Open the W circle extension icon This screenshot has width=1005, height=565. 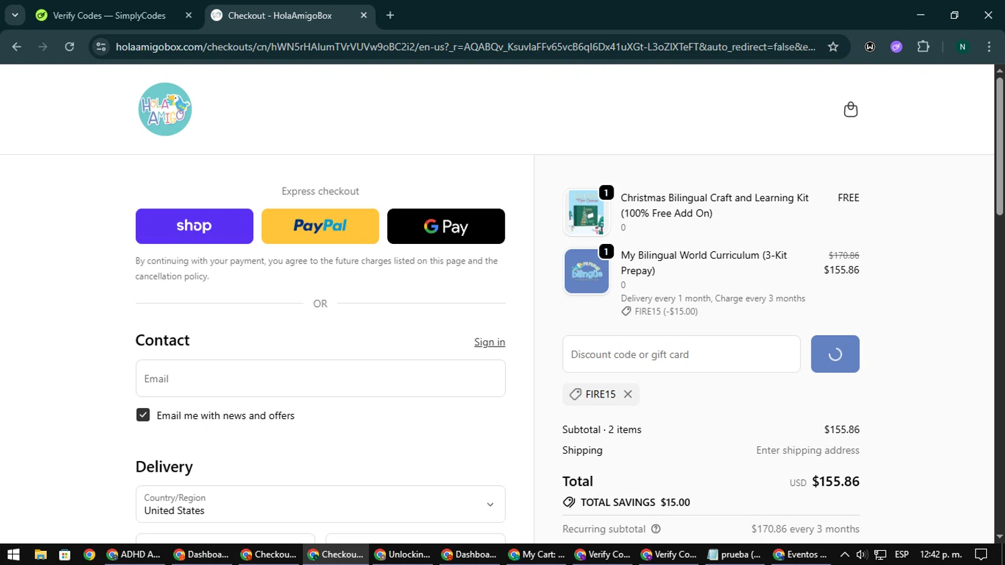coord(870,47)
